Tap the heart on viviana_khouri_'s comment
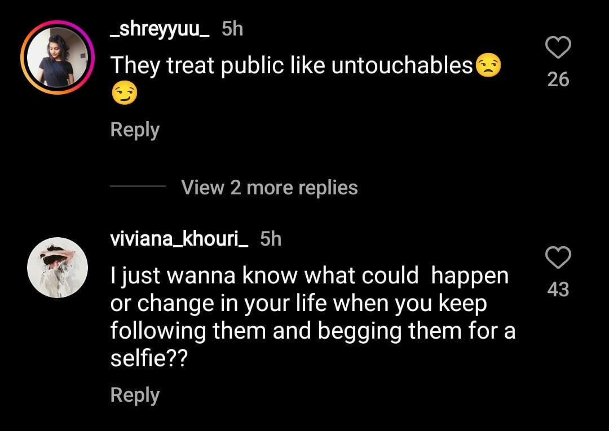The image size is (609, 431). click(x=558, y=258)
